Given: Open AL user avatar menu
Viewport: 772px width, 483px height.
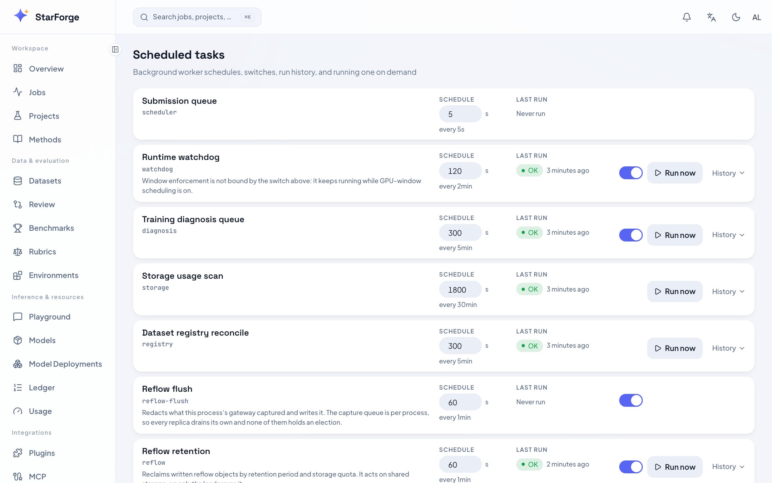Looking at the screenshot, I should click(756, 17).
